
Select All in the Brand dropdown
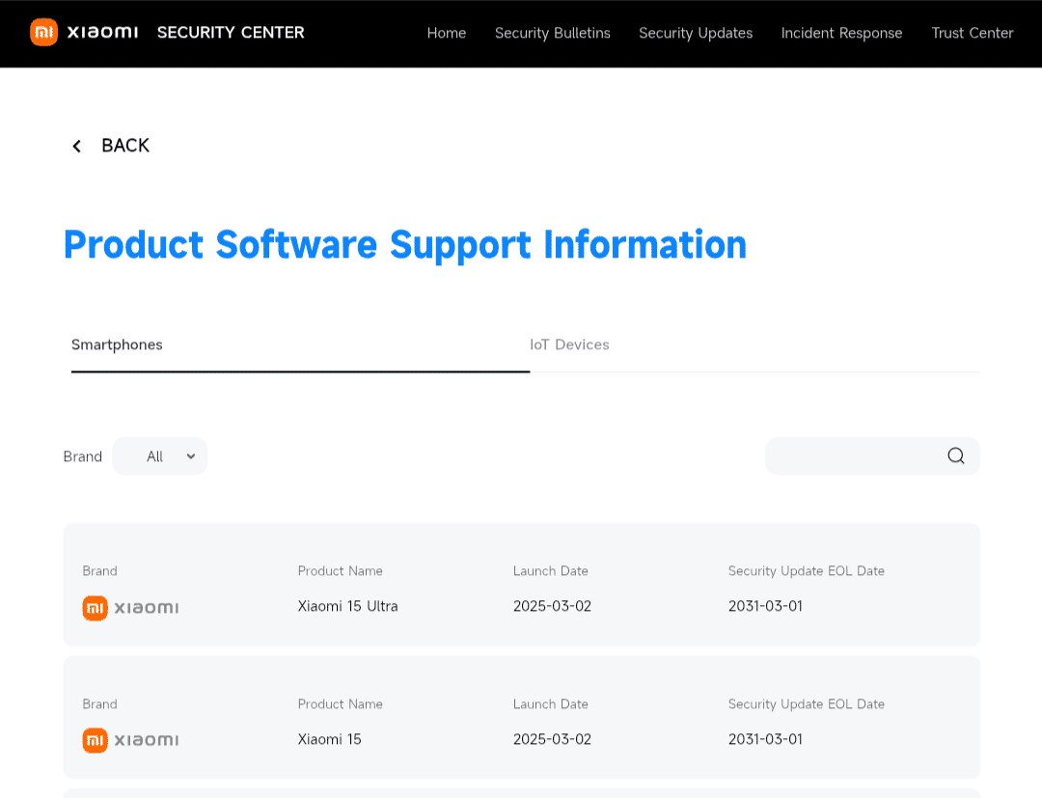154,455
